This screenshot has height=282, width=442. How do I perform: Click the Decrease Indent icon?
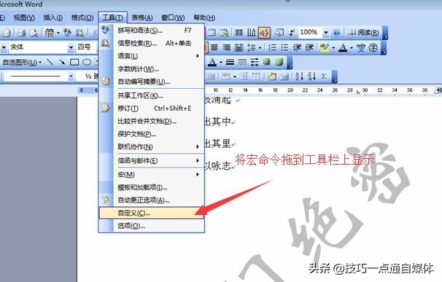point(297,47)
